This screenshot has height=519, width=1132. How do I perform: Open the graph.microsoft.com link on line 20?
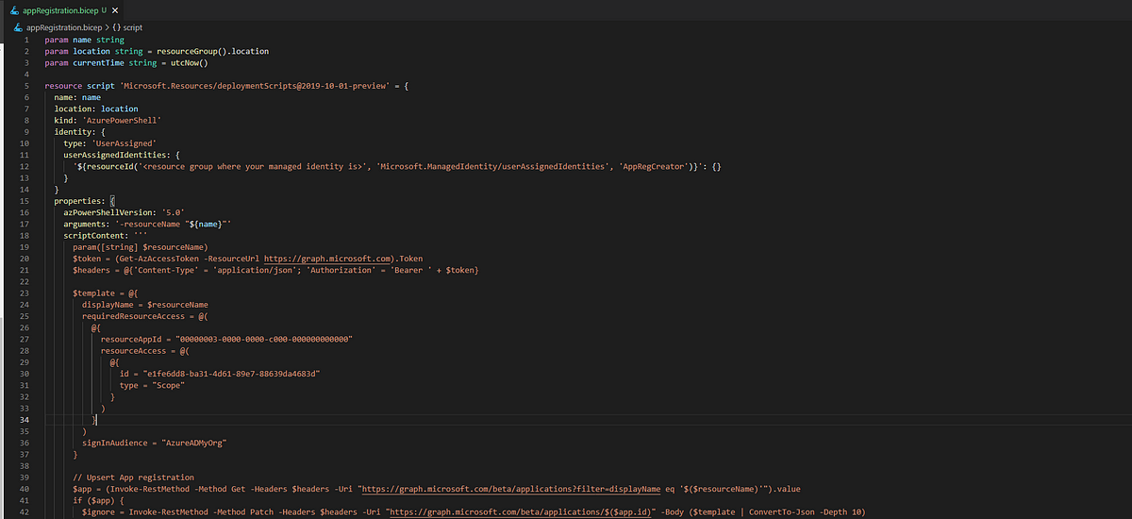[325, 258]
